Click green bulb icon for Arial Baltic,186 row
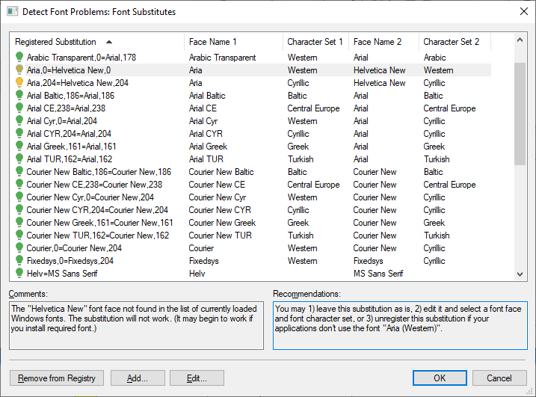This screenshot has height=397, width=536. click(19, 95)
